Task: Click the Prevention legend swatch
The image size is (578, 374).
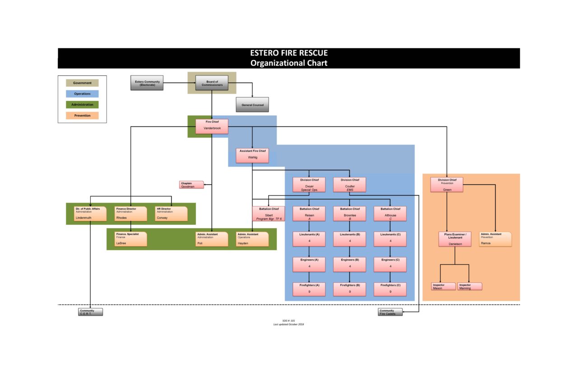Action: click(82, 115)
